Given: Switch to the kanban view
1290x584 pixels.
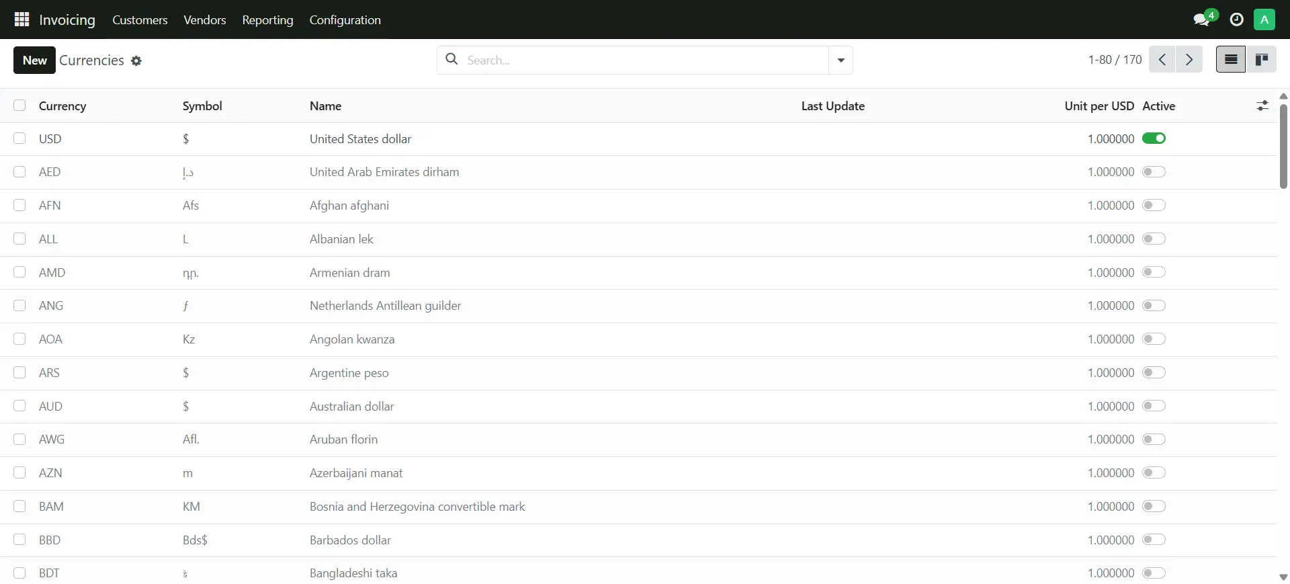Looking at the screenshot, I should click(x=1262, y=60).
